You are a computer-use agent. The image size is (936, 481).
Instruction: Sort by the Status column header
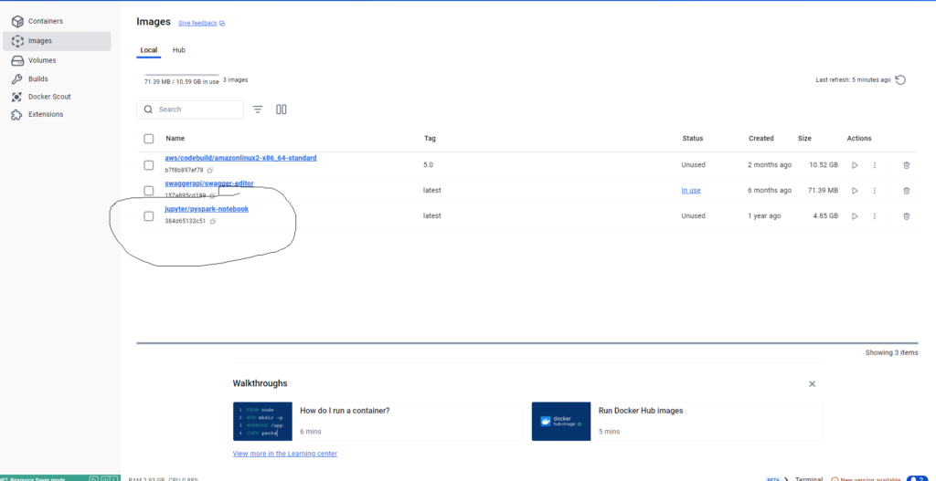click(693, 139)
